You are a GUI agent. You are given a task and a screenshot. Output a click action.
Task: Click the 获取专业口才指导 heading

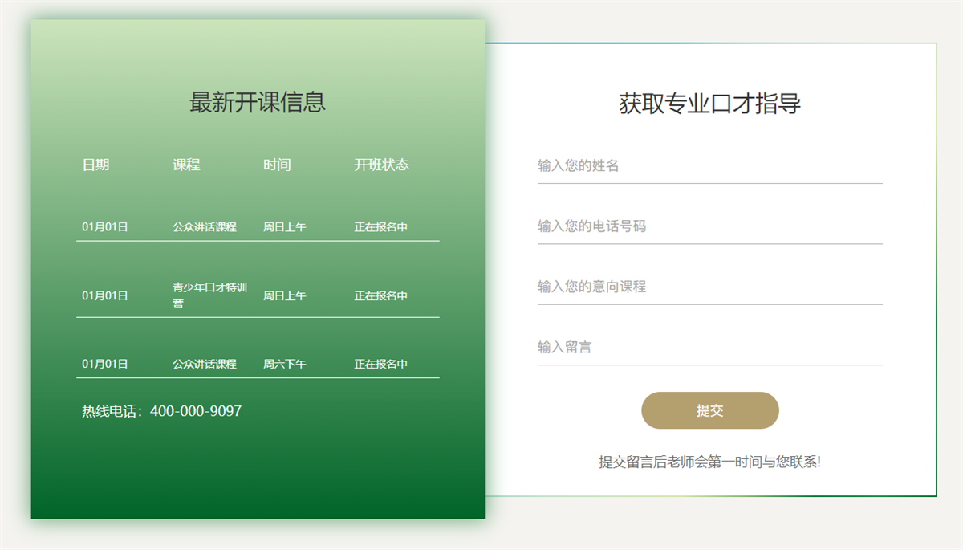(x=710, y=104)
